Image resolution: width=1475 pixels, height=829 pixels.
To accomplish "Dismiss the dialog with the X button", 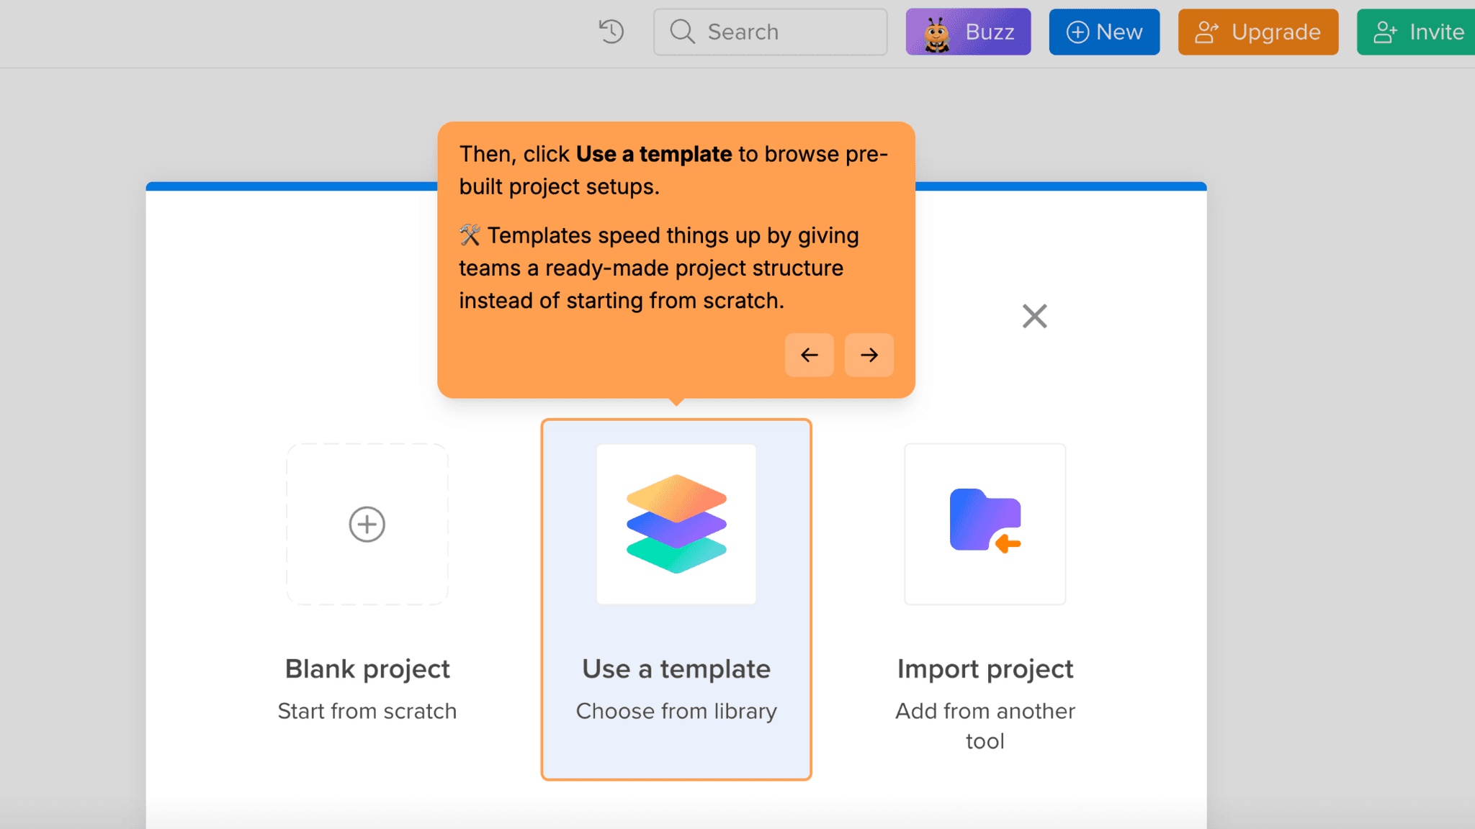I will (1034, 316).
